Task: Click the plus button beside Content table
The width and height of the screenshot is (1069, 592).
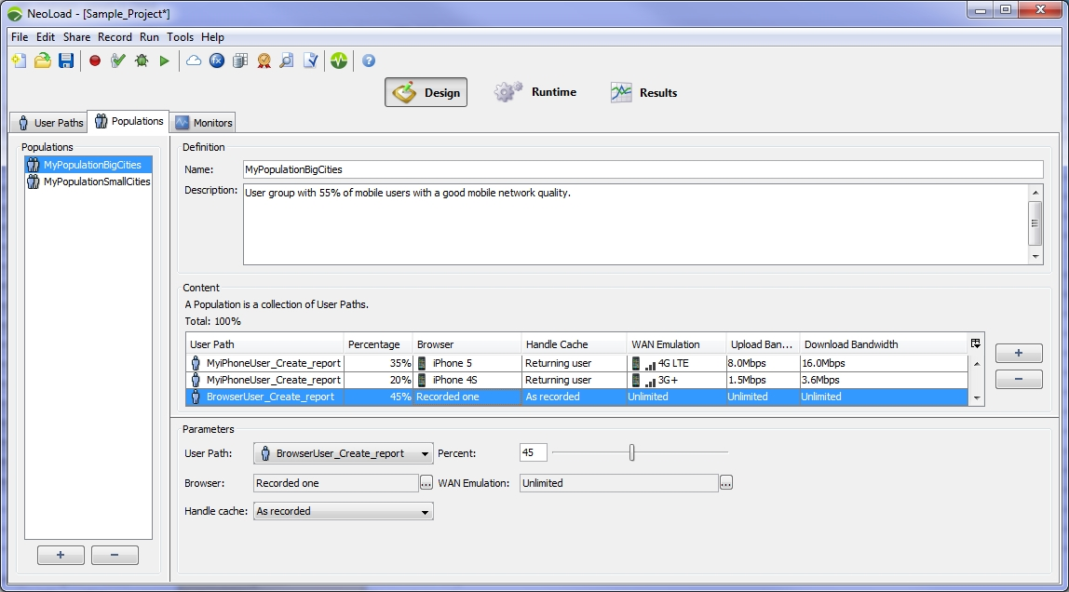Action: click(x=1019, y=354)
